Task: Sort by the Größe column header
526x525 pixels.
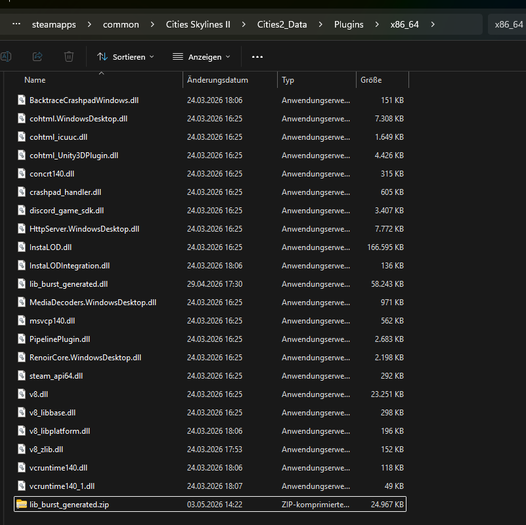Action: [371, 80]
